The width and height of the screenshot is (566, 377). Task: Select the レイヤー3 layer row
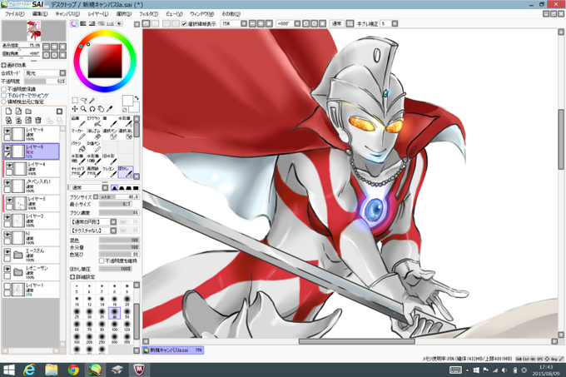(x=32, y=203)
